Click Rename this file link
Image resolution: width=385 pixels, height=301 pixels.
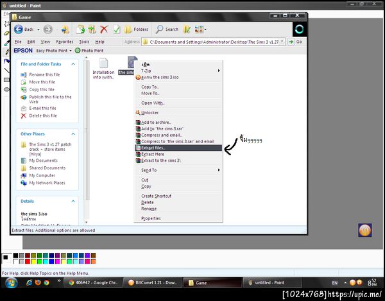click(44, 74)
